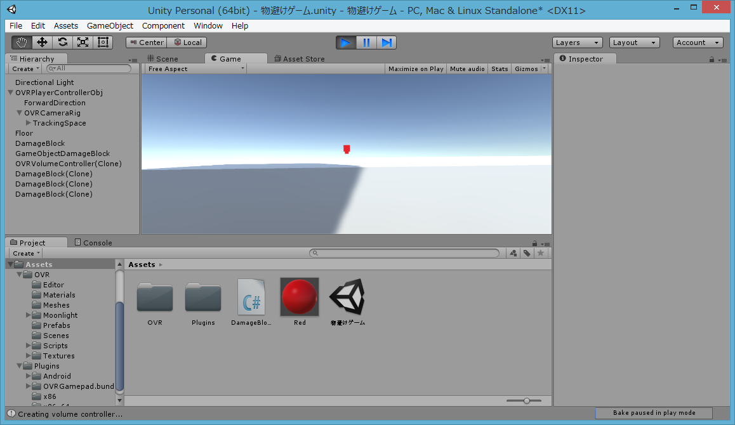Click the Pause button
The width and height of the screenshot is (735, 425).
pyautogui.click(x=366, y=43)
